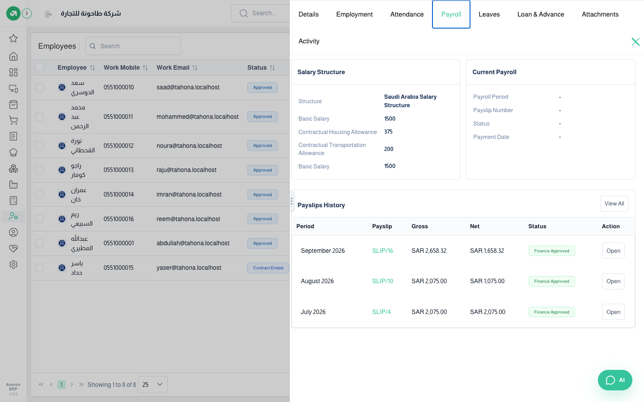Viewport: 644px width, 402px height.
Task: Open the September 2026 payslip with Open button
Action: click(x=614, y=251)
